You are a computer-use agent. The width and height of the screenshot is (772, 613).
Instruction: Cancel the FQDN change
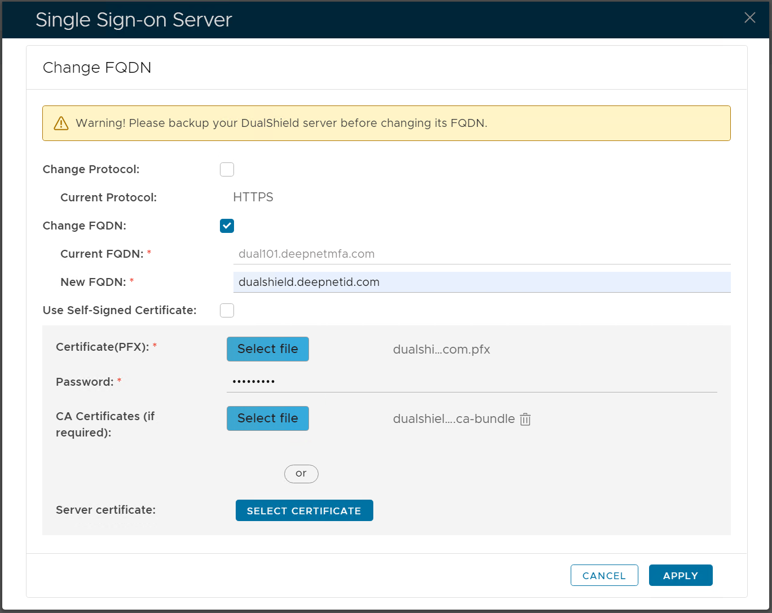(604, 575)
